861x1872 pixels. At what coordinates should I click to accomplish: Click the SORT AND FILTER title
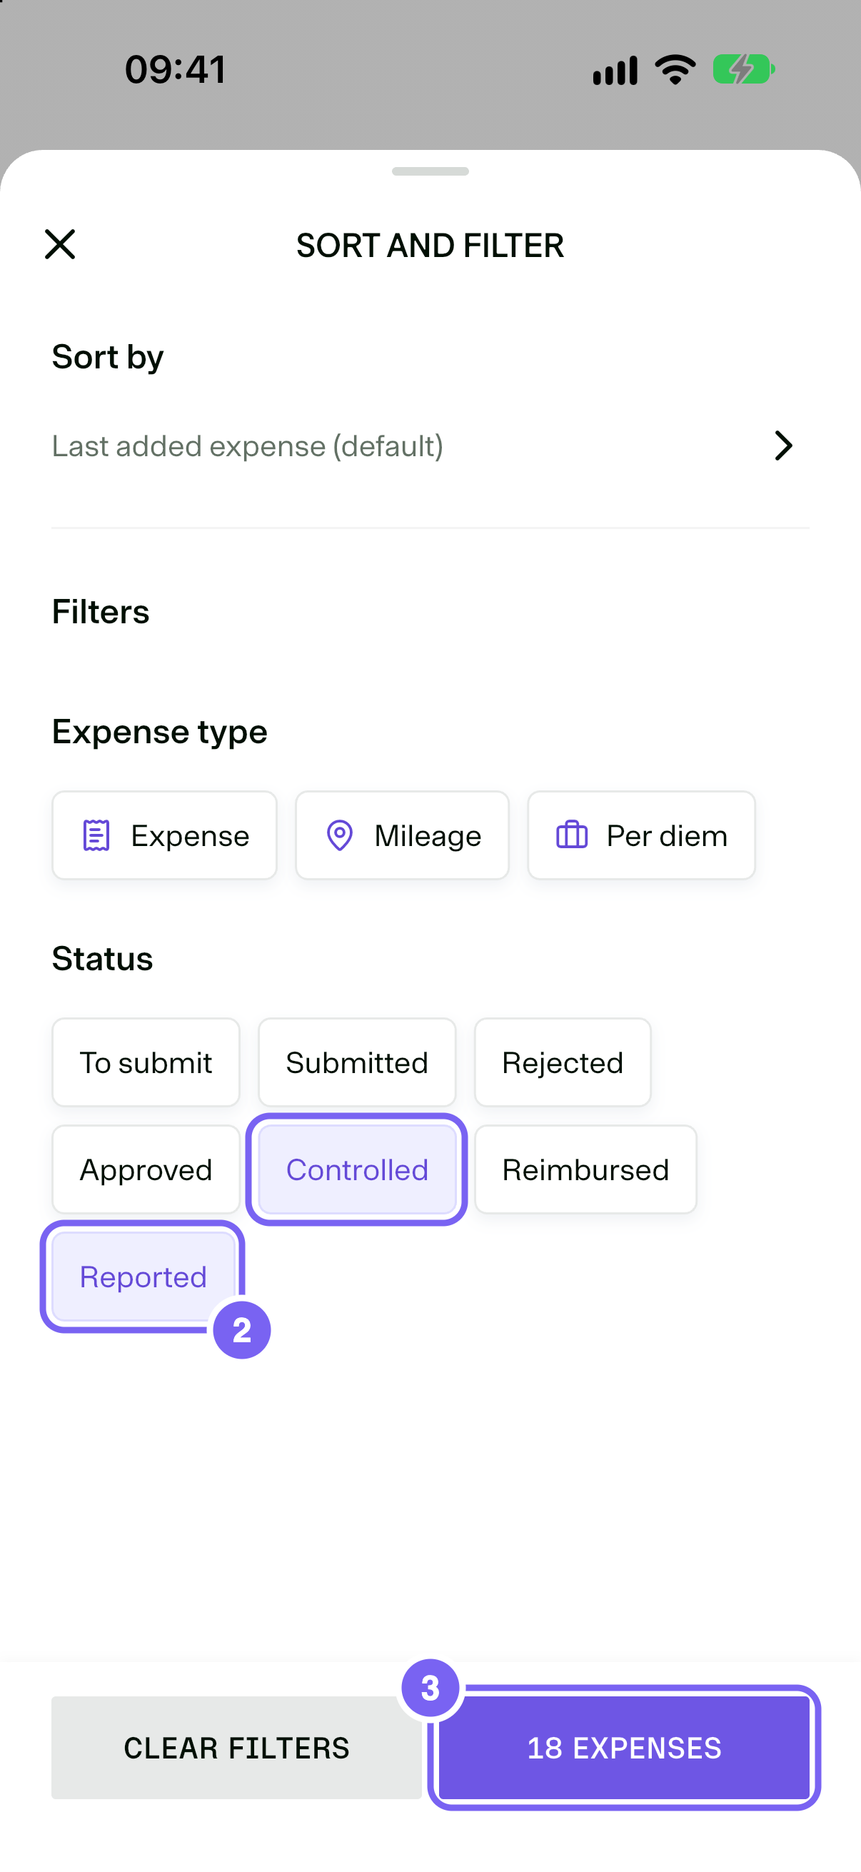coord(430,246)
